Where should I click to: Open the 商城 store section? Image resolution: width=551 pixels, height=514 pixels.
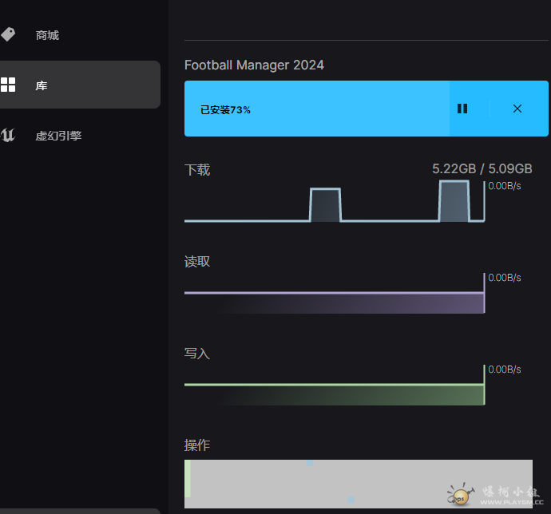[x=47, y=35]
